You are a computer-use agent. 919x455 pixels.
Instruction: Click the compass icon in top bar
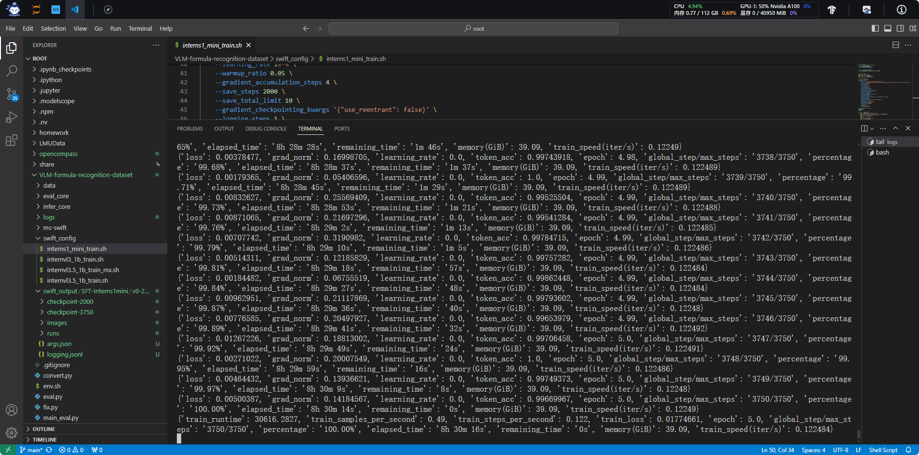coord(108,10)
